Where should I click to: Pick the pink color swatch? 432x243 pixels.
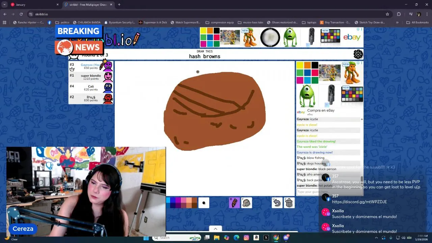(x=184, y=200)
